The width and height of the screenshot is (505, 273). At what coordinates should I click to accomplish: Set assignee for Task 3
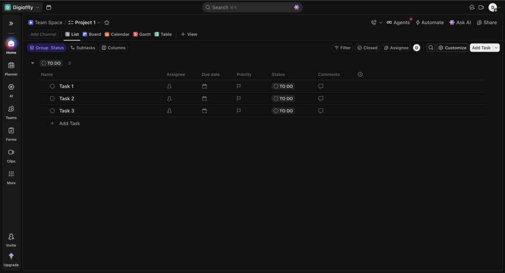170,111
